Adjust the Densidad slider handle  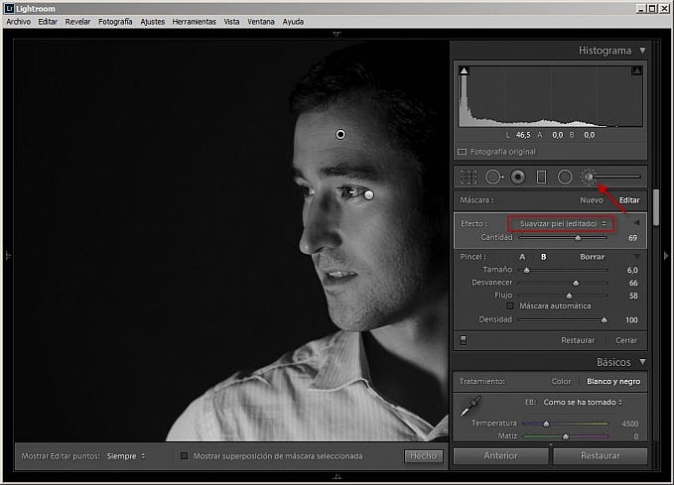pyautogui.click(x=605, y=319)
